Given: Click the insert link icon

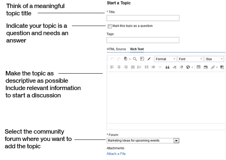Looking at the screenshot, I should click(x=213, y=67).
